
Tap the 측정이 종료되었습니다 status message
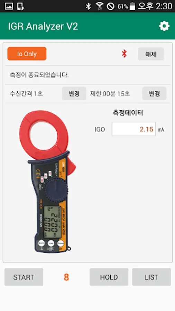click(39, 75)
